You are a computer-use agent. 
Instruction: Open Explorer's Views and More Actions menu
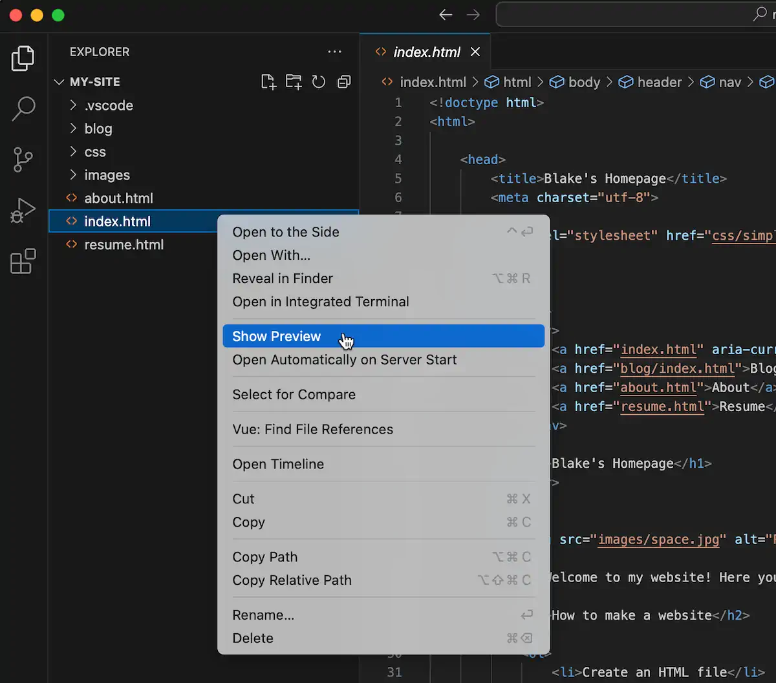(334, 52)
